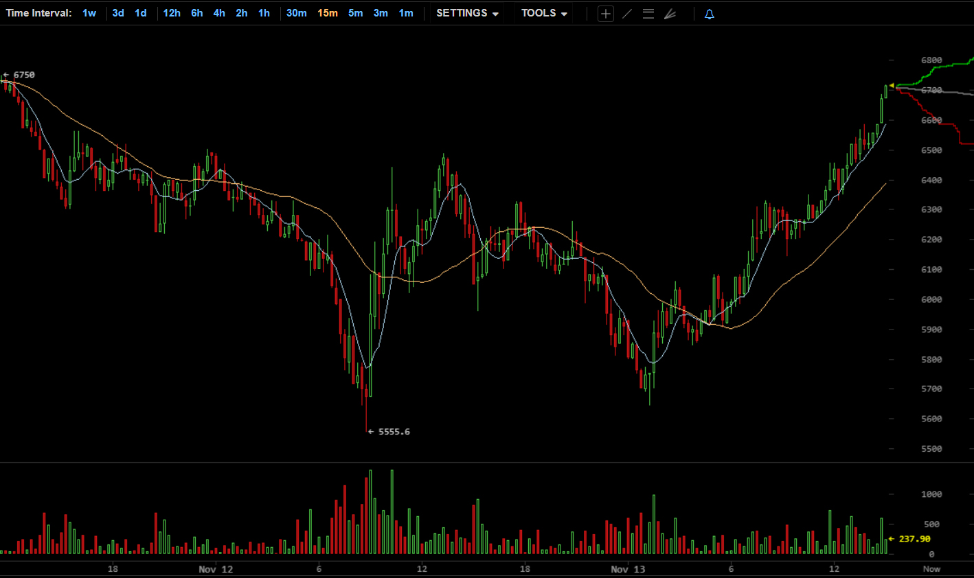Choose the 4h interval
This screenshot has height=578, width=974.
(x=219, y=13)
